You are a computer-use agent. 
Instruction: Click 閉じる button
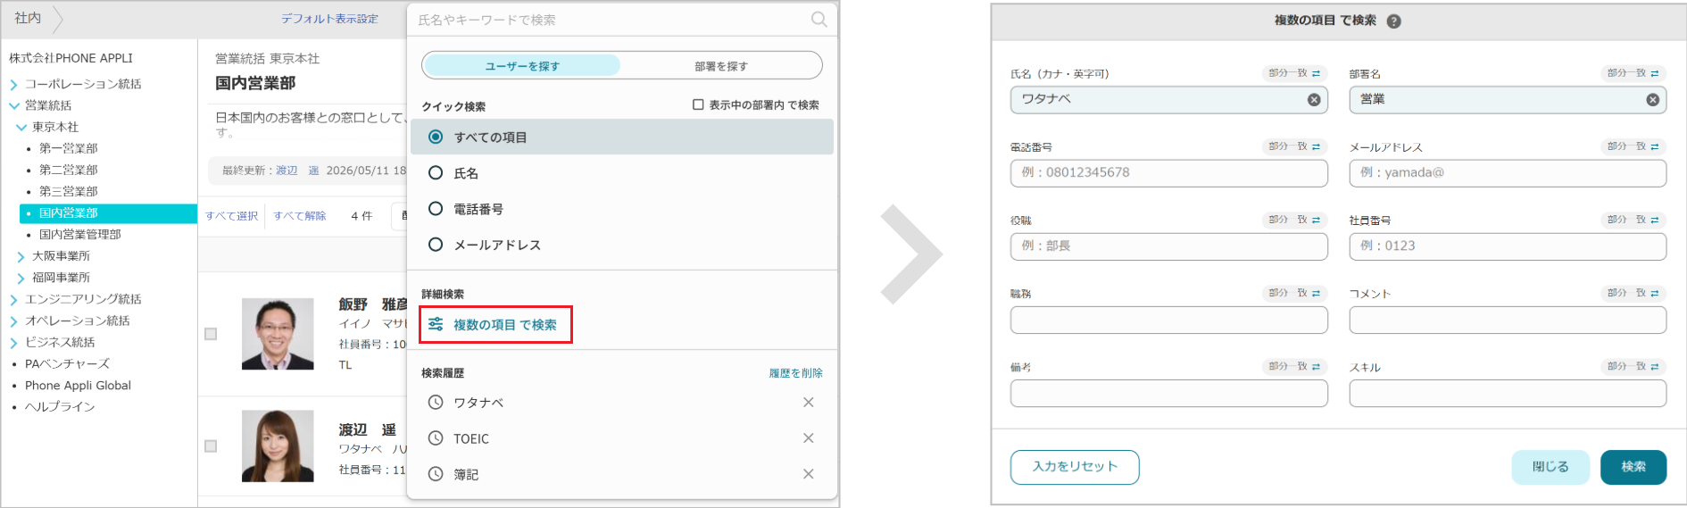1550,467
